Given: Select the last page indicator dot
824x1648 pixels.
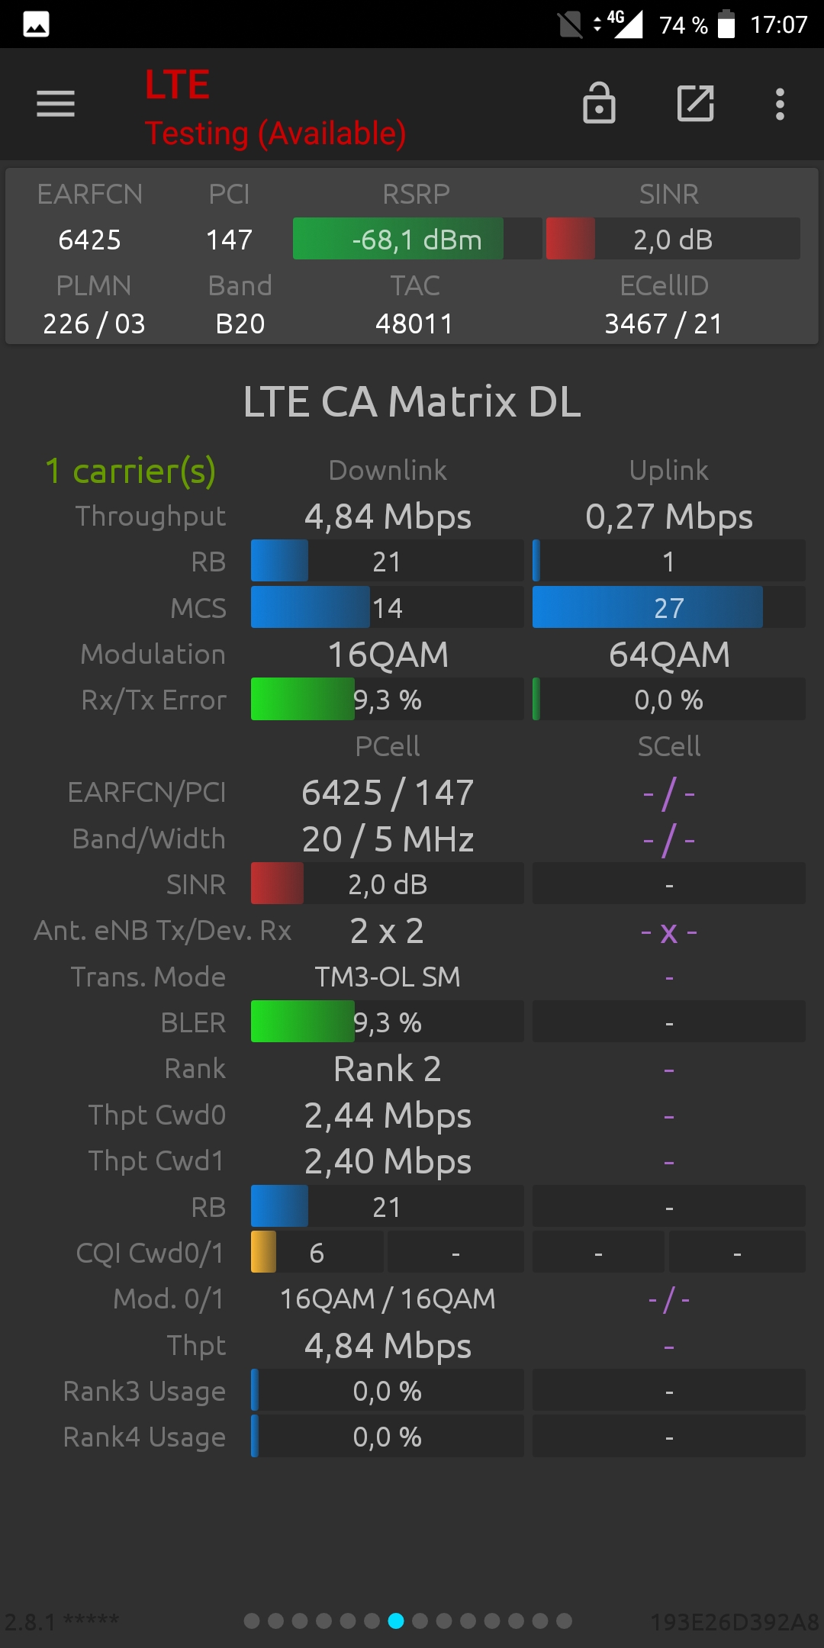Looking at the screenshot, I should click(x=564, y=1621).
